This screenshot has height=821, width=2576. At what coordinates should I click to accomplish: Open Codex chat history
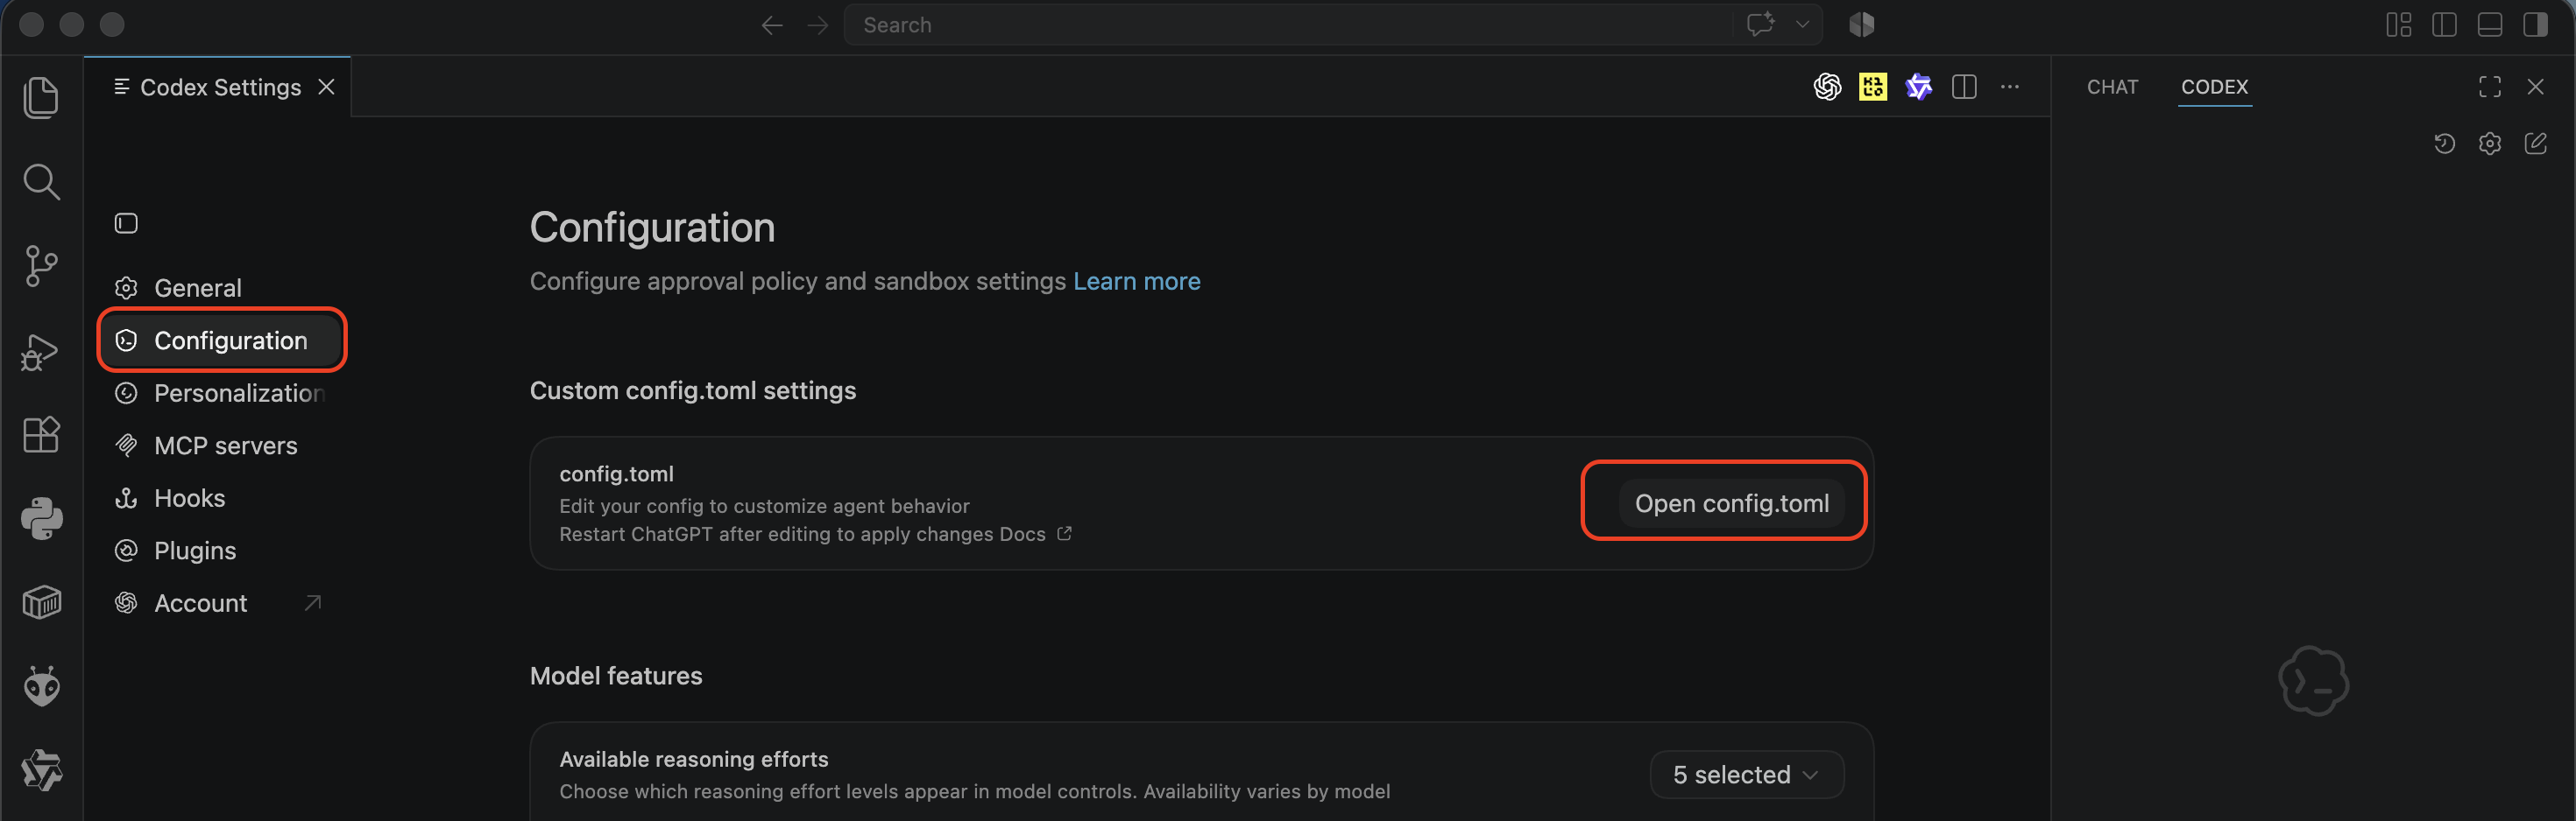[x=2444, y=144]
